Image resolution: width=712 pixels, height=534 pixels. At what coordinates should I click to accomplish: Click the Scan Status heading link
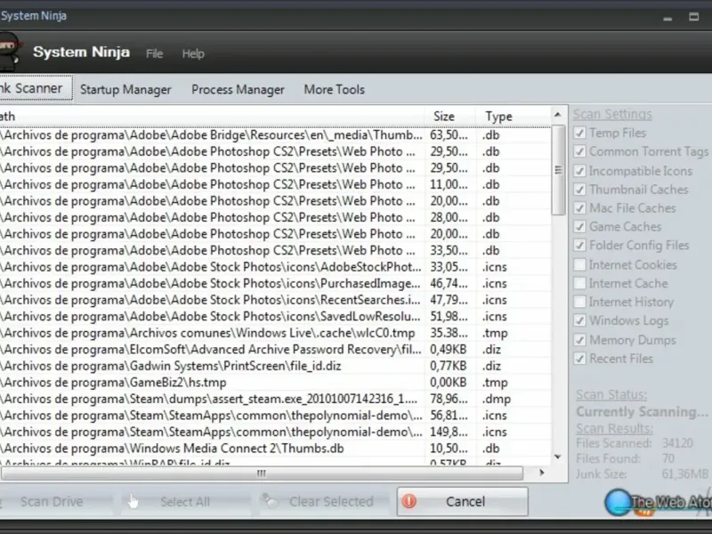pyautogui.click(x=611, y=394)
